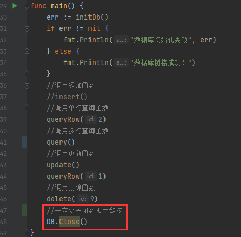Image resolution: width=241 pixels, height=237 pixels.
Task: Click the fold end marker on line 49
Action: coord(27,233)
